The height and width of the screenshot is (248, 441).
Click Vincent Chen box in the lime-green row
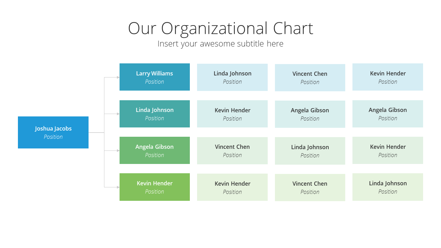(310, 187)
